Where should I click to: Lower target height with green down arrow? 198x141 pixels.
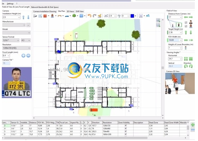[x=191, y=32]
